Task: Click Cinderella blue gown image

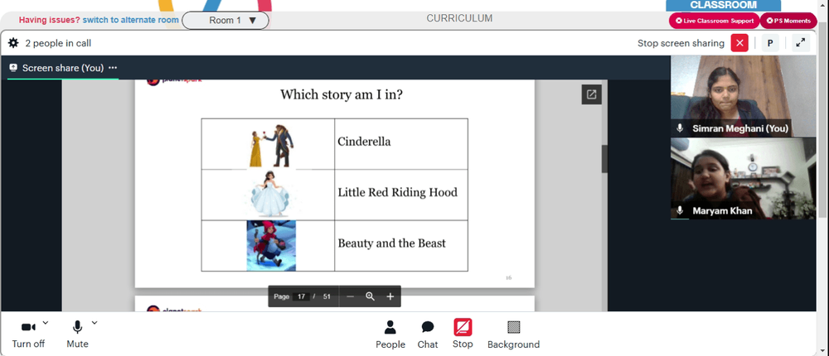Action: (x=269, y=194)
